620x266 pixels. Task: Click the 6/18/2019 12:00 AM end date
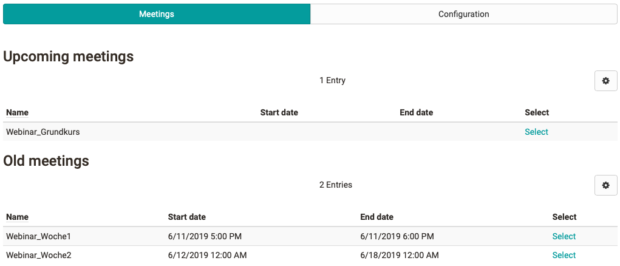[x=399, y=255]
